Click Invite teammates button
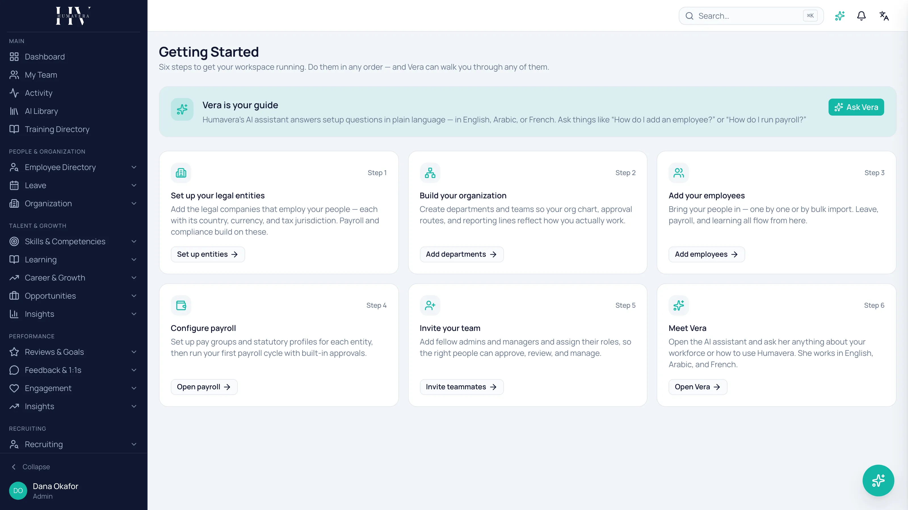 (461, 387)
